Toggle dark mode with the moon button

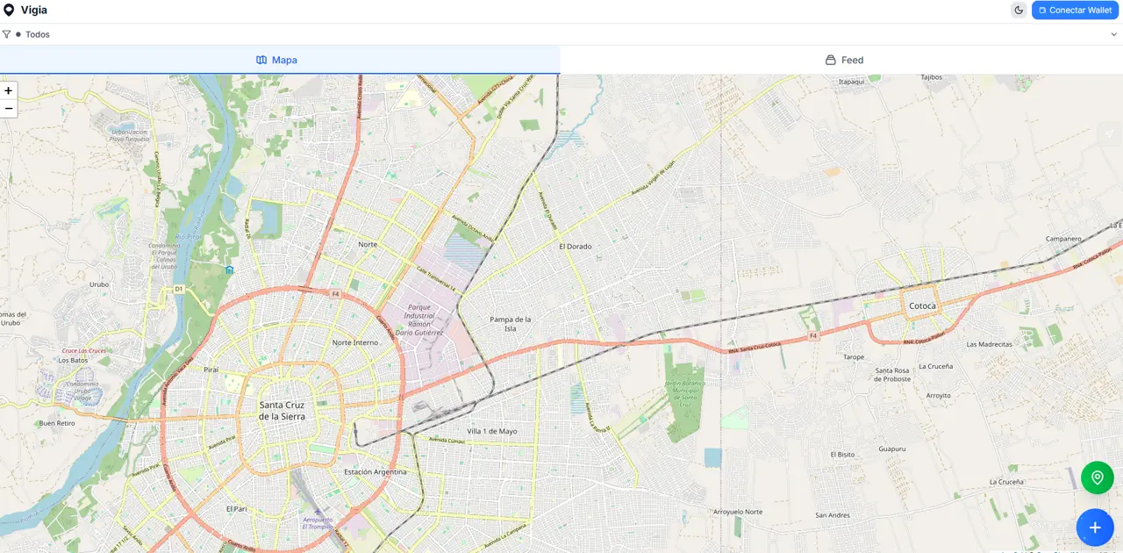(1019, 11)
